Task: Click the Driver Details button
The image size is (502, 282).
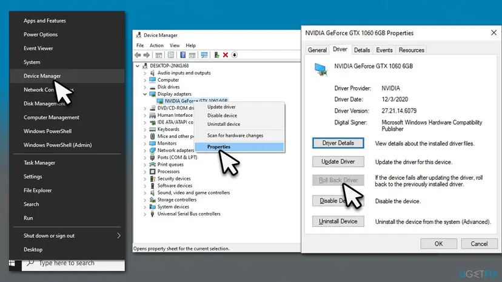Action: [x=338, y=143]
